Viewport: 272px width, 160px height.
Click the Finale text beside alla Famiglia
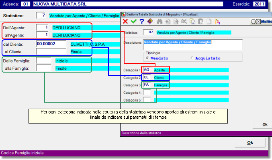coord(61,69)
